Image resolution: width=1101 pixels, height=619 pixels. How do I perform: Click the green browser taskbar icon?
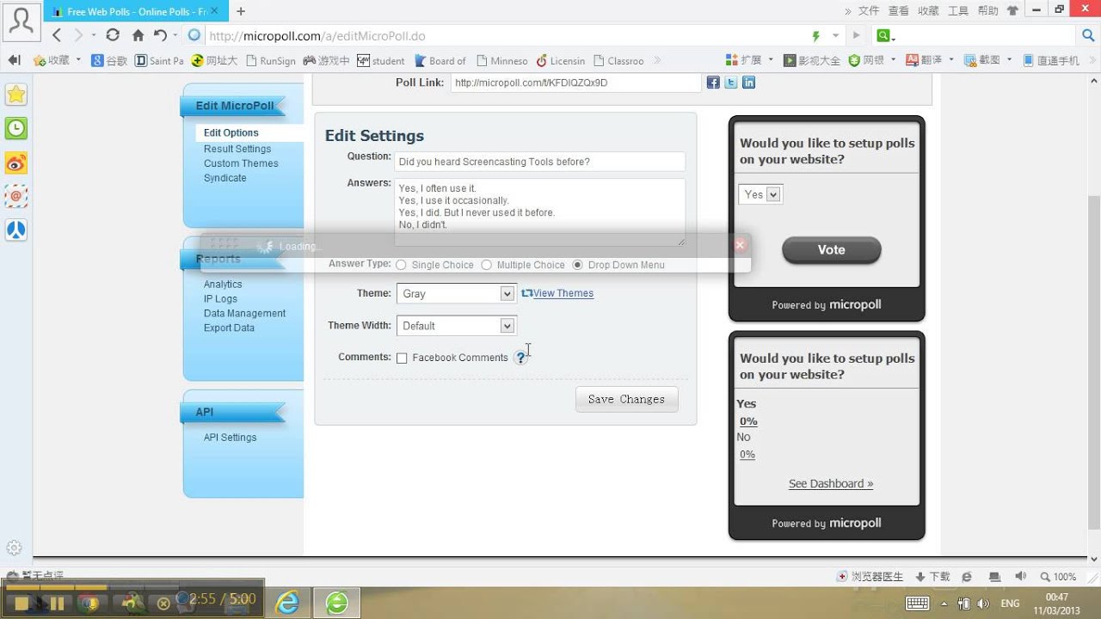click(x=336, y=603)
